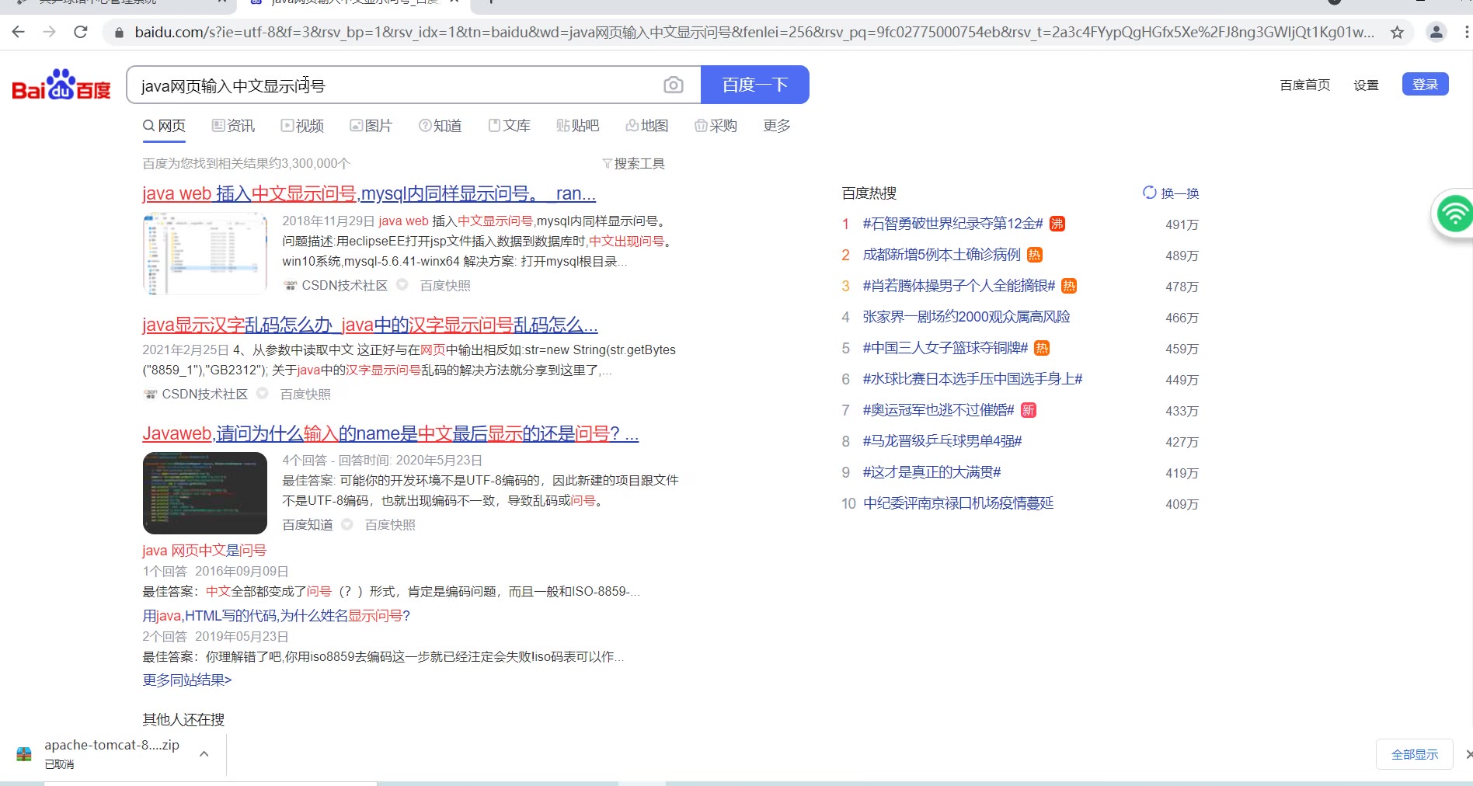
Task: Click the camera image search icon
Action: coord(673,85)
